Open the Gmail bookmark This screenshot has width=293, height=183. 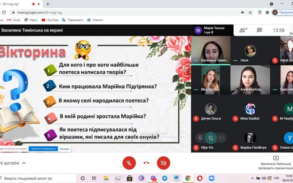tap(14, 20)
